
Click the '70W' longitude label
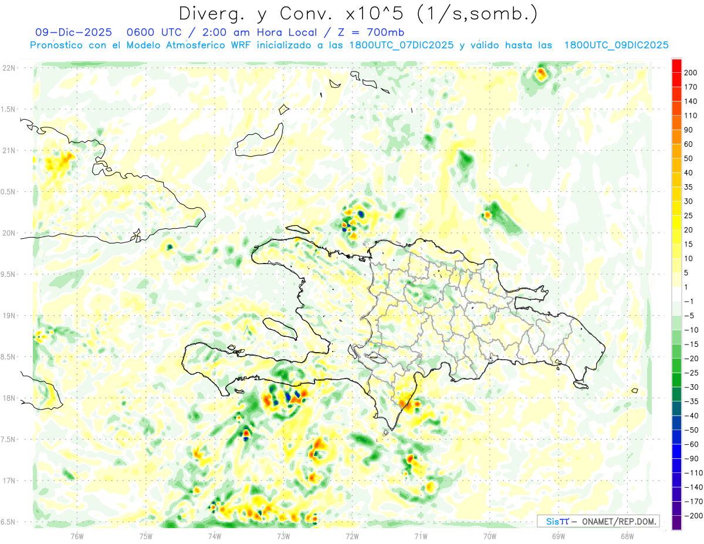pos(489,536)
